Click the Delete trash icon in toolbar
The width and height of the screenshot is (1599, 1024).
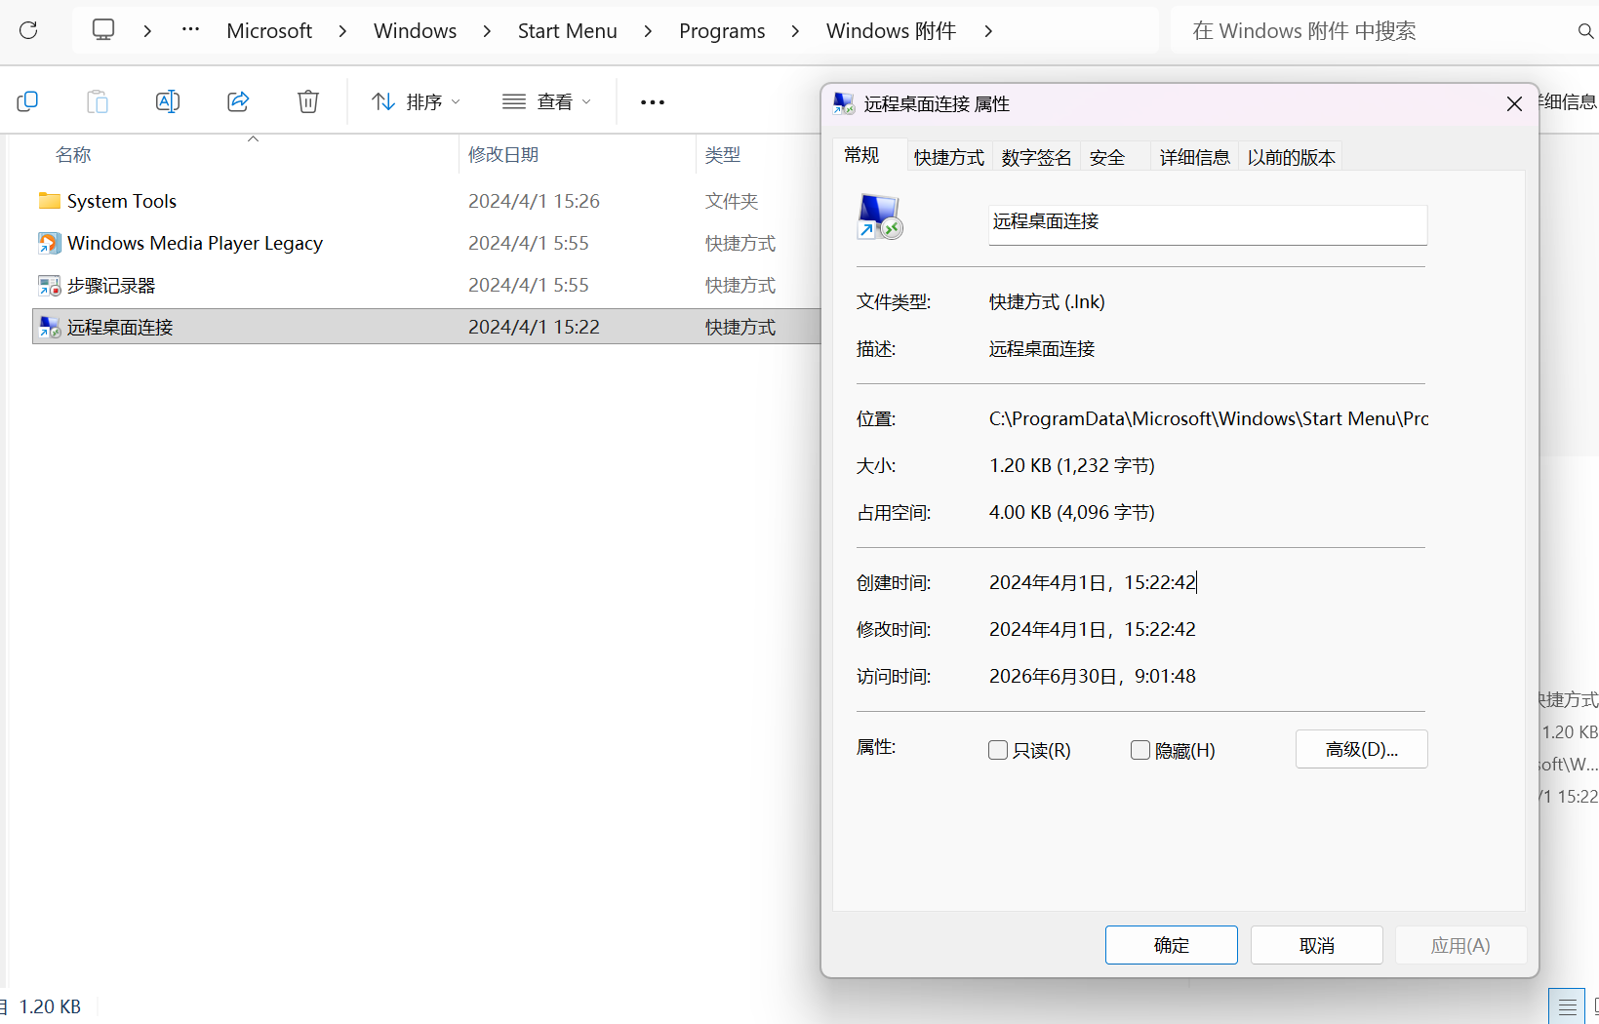tap(308, 101)
